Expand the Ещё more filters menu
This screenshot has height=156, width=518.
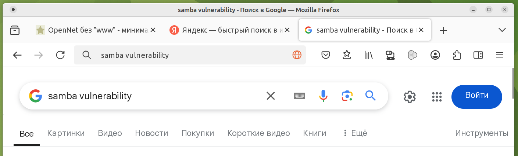coord(355,133)
